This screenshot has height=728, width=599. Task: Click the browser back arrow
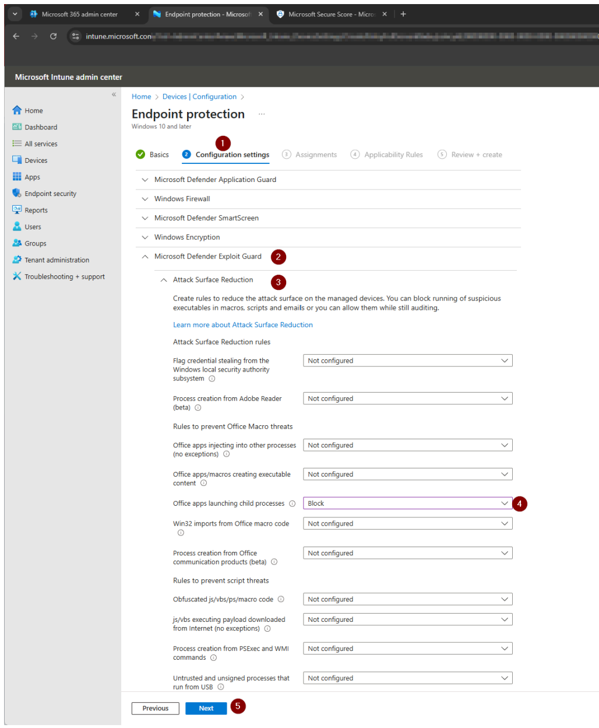[x=16, y=36]
